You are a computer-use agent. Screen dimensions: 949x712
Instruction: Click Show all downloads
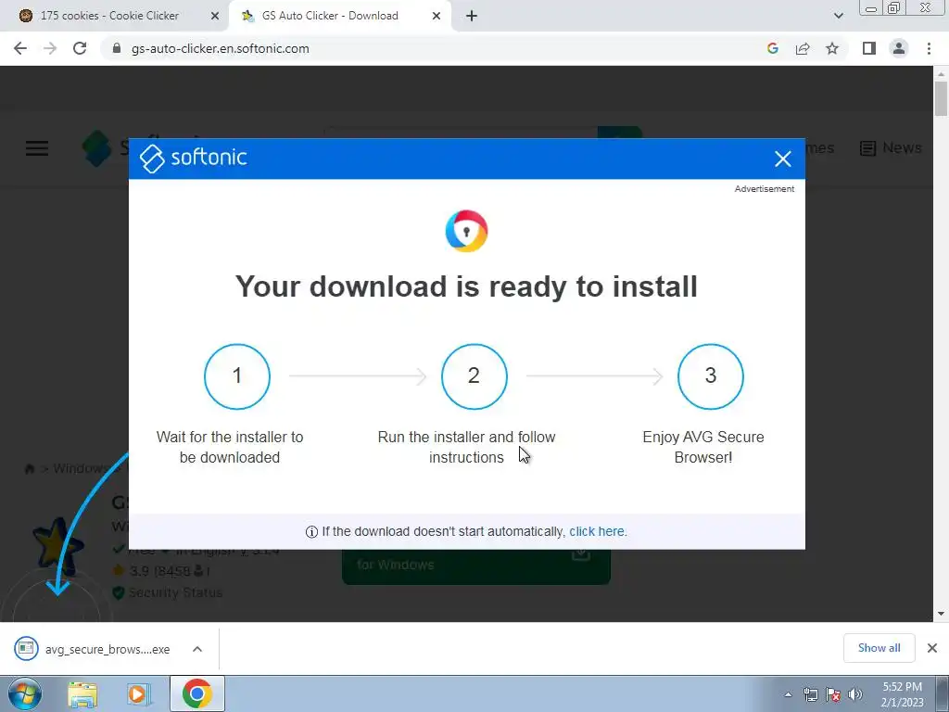[x=879, y=648]
